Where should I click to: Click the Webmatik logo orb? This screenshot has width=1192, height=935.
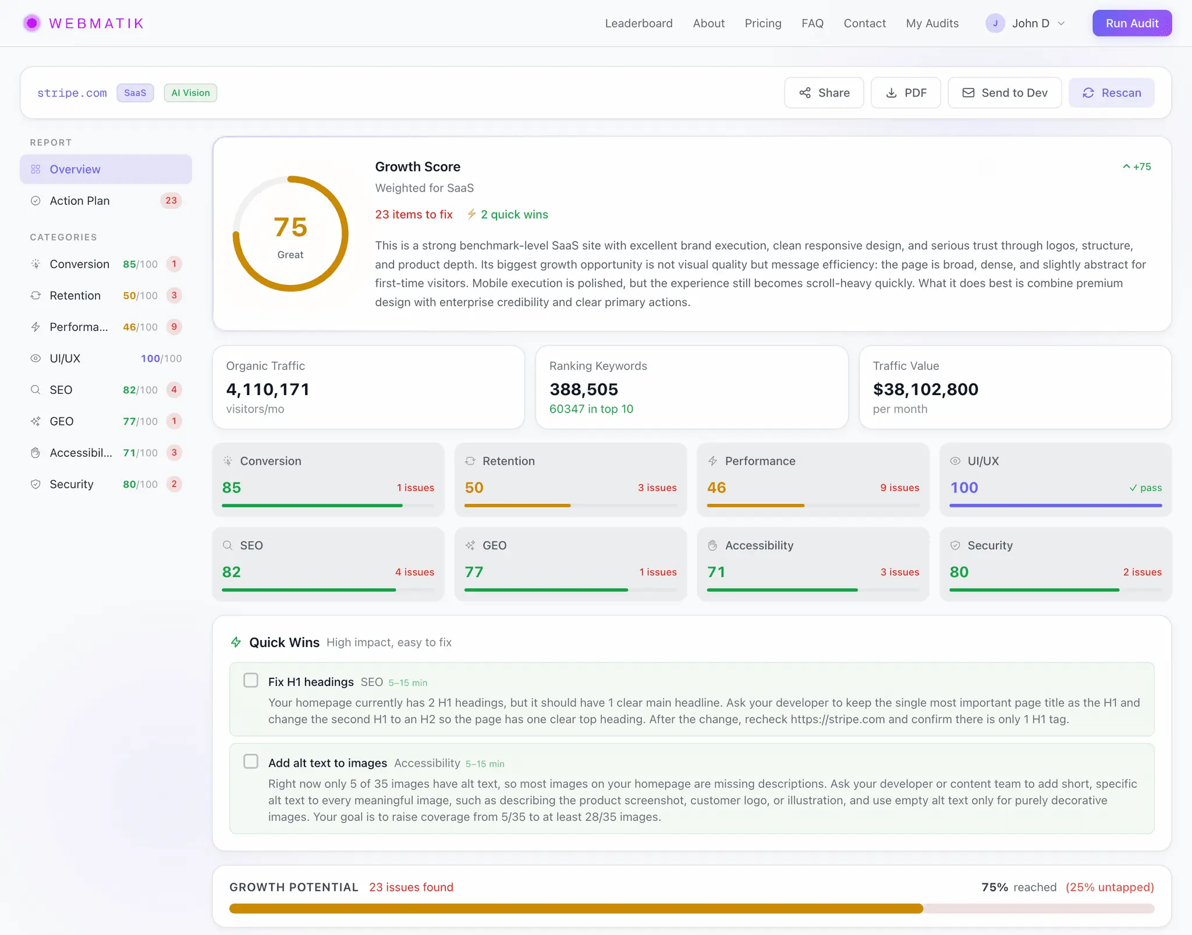32,23
